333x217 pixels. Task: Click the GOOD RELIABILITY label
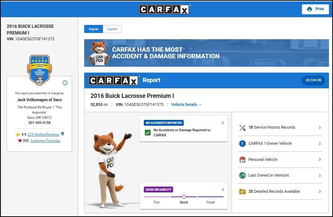click(x=158, y=190)
